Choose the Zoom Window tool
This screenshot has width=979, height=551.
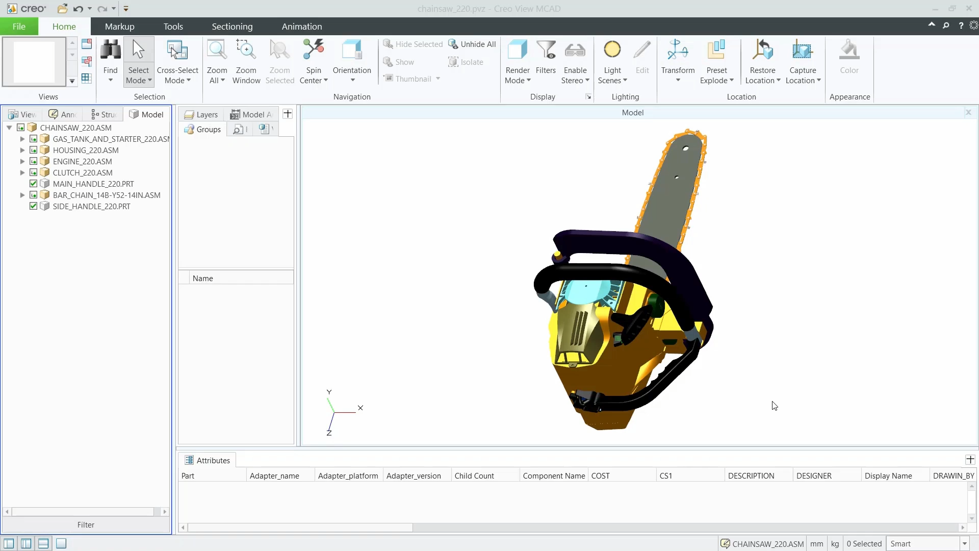click(246, 51)
